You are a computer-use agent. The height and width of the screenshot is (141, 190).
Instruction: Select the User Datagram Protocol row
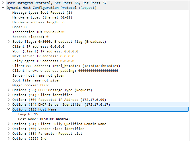pos(97,3)
